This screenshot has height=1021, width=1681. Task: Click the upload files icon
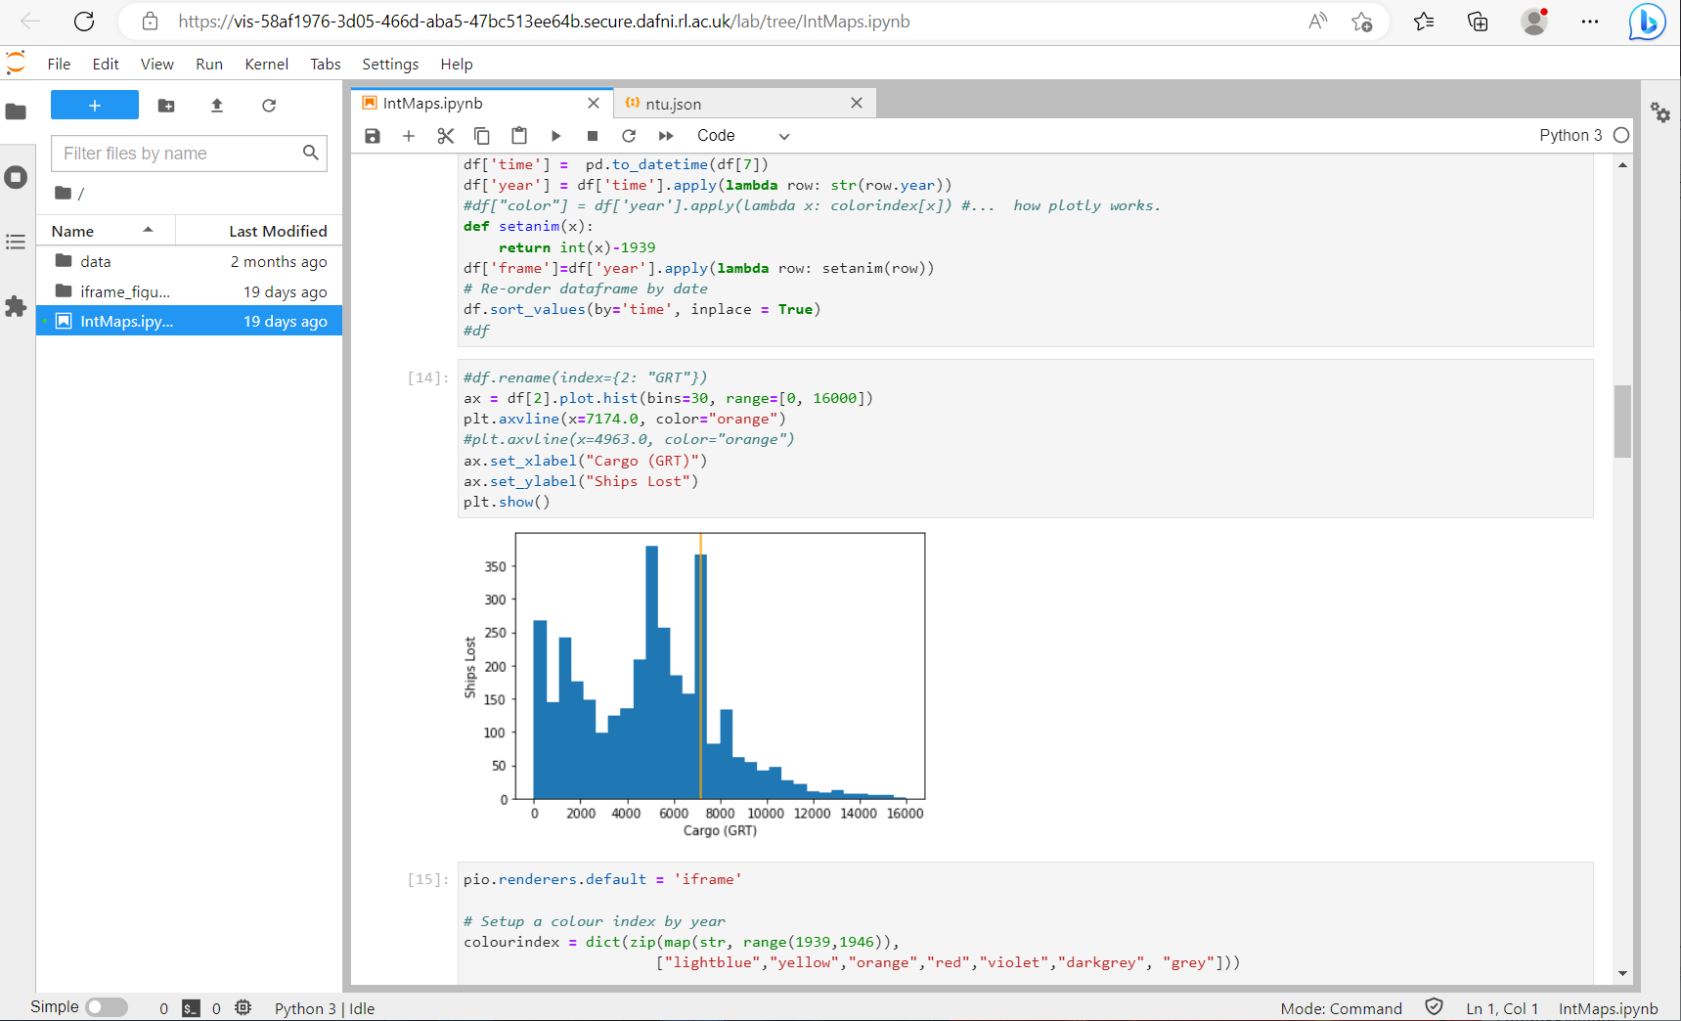[217, 106]
